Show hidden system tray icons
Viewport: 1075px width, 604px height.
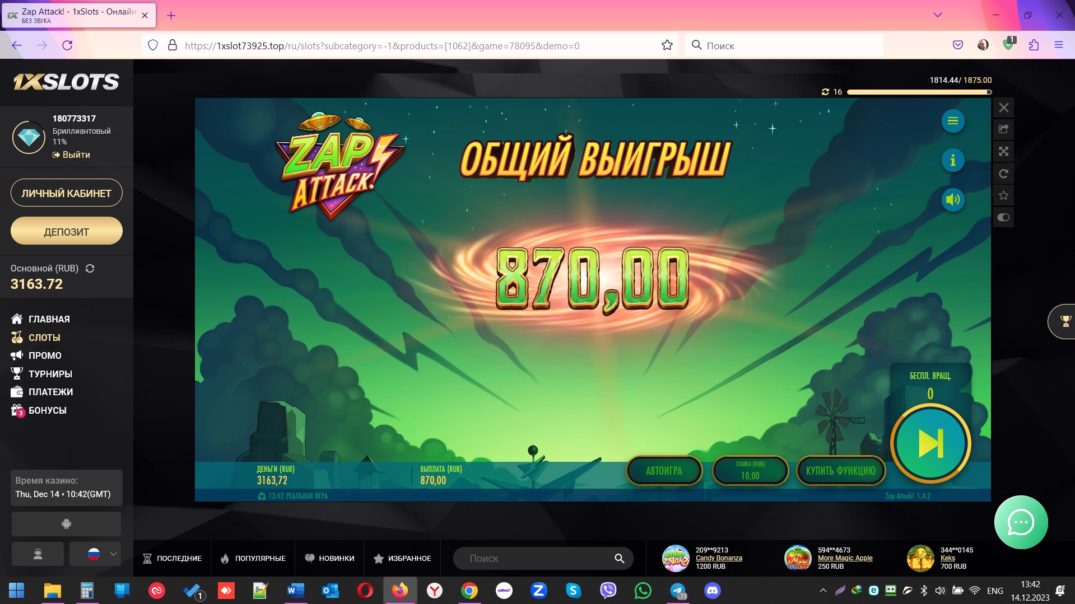pyautogui.click(x=823, y=591)
